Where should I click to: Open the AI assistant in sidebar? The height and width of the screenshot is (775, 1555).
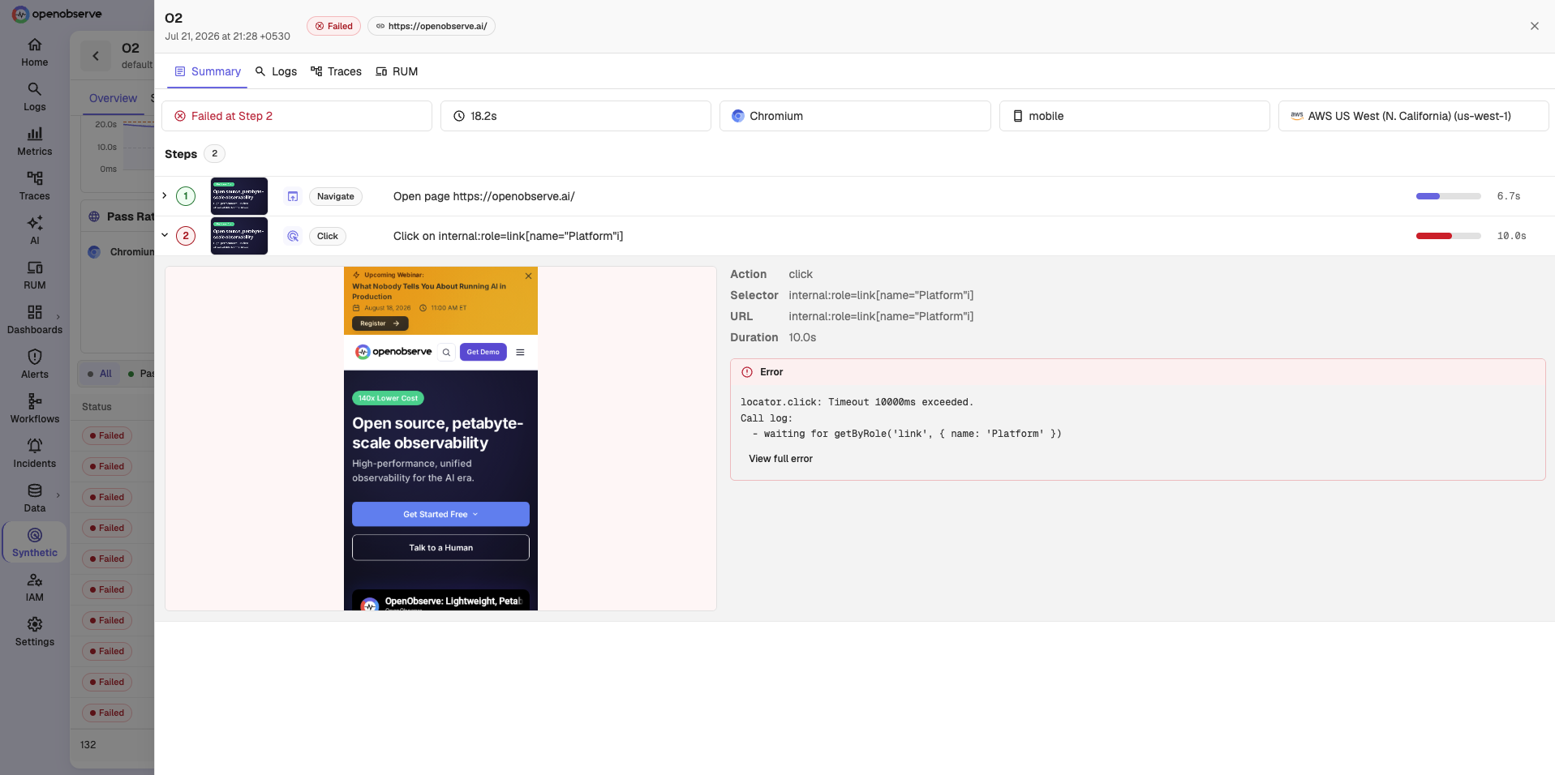(x=34, y=231)
